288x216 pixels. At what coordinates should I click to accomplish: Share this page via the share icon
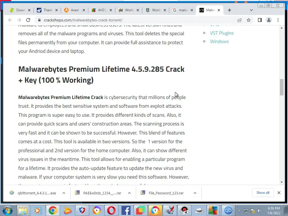[x=240, y=20]
